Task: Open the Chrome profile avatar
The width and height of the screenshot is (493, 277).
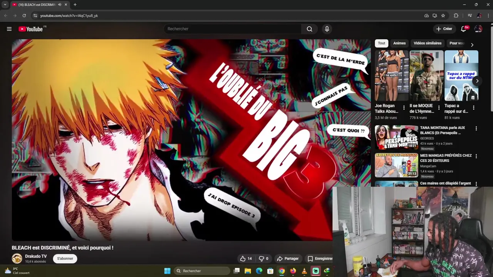Action: 479,16
